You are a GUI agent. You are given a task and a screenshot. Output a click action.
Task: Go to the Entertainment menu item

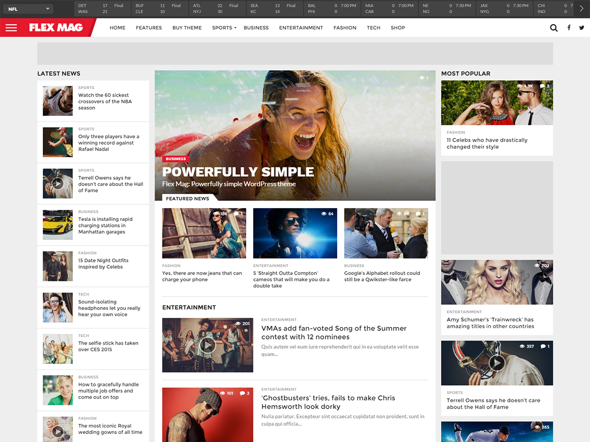301,28
